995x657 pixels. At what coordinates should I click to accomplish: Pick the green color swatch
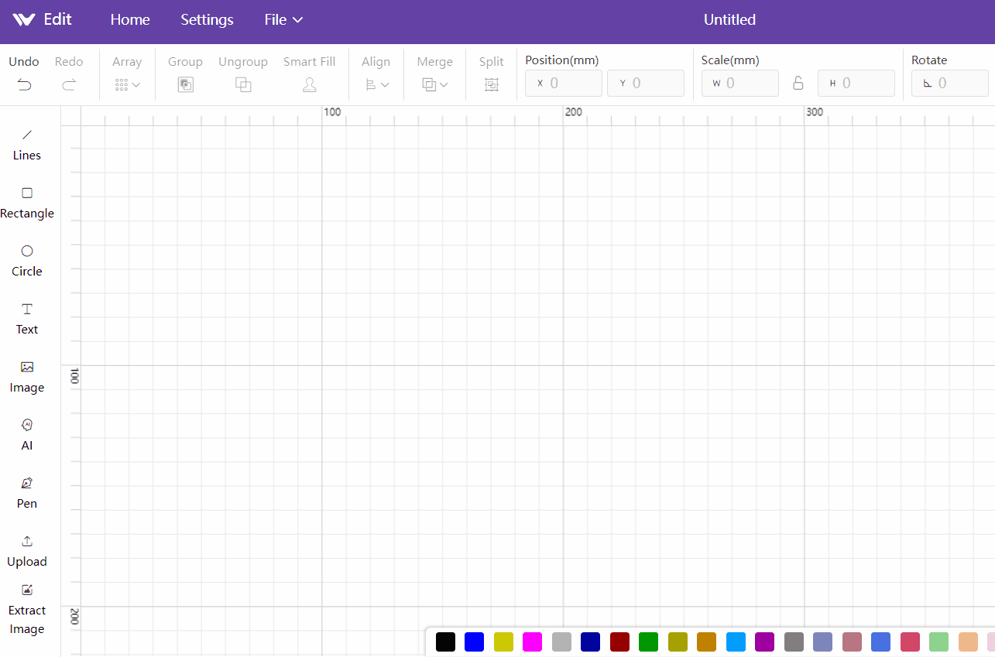[648, 642]
